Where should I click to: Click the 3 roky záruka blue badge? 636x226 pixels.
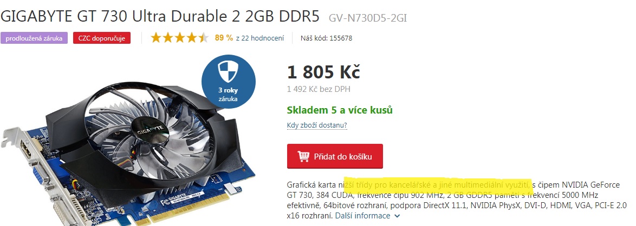click(229, 82)
